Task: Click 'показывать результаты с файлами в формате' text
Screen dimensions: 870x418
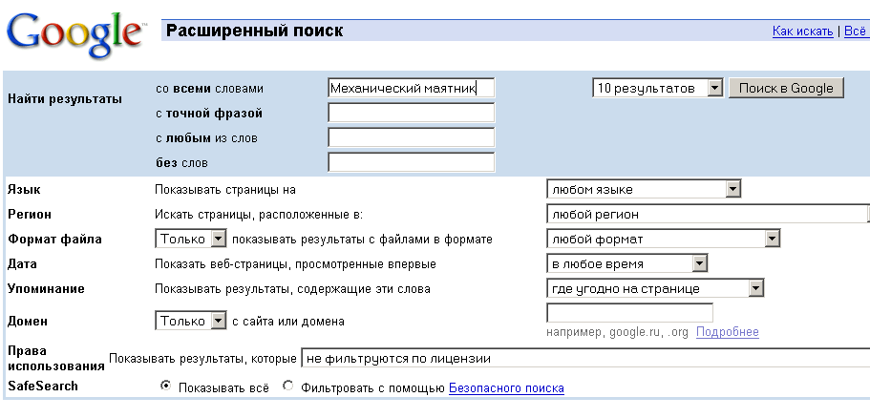Action: pyautogui.click(x=362, y=240)
